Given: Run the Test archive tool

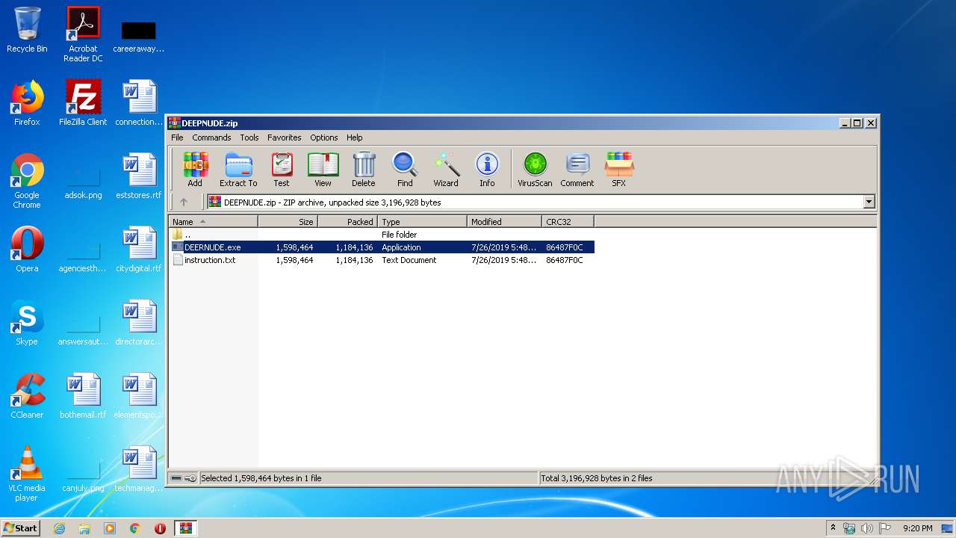Looking at the screenshot, I should tap(282, 169).
